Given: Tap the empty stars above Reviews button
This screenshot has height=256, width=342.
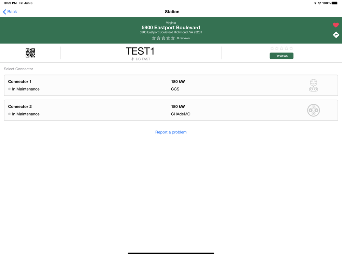Looking at the screenshot, I should pyautogui.click(x=281, y=48).
